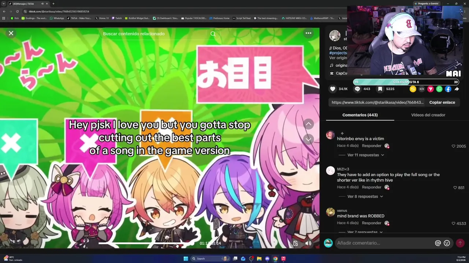Open the emoji picker in comment box
This screenshot has height=263, width=469.
[x=447, y=243]
